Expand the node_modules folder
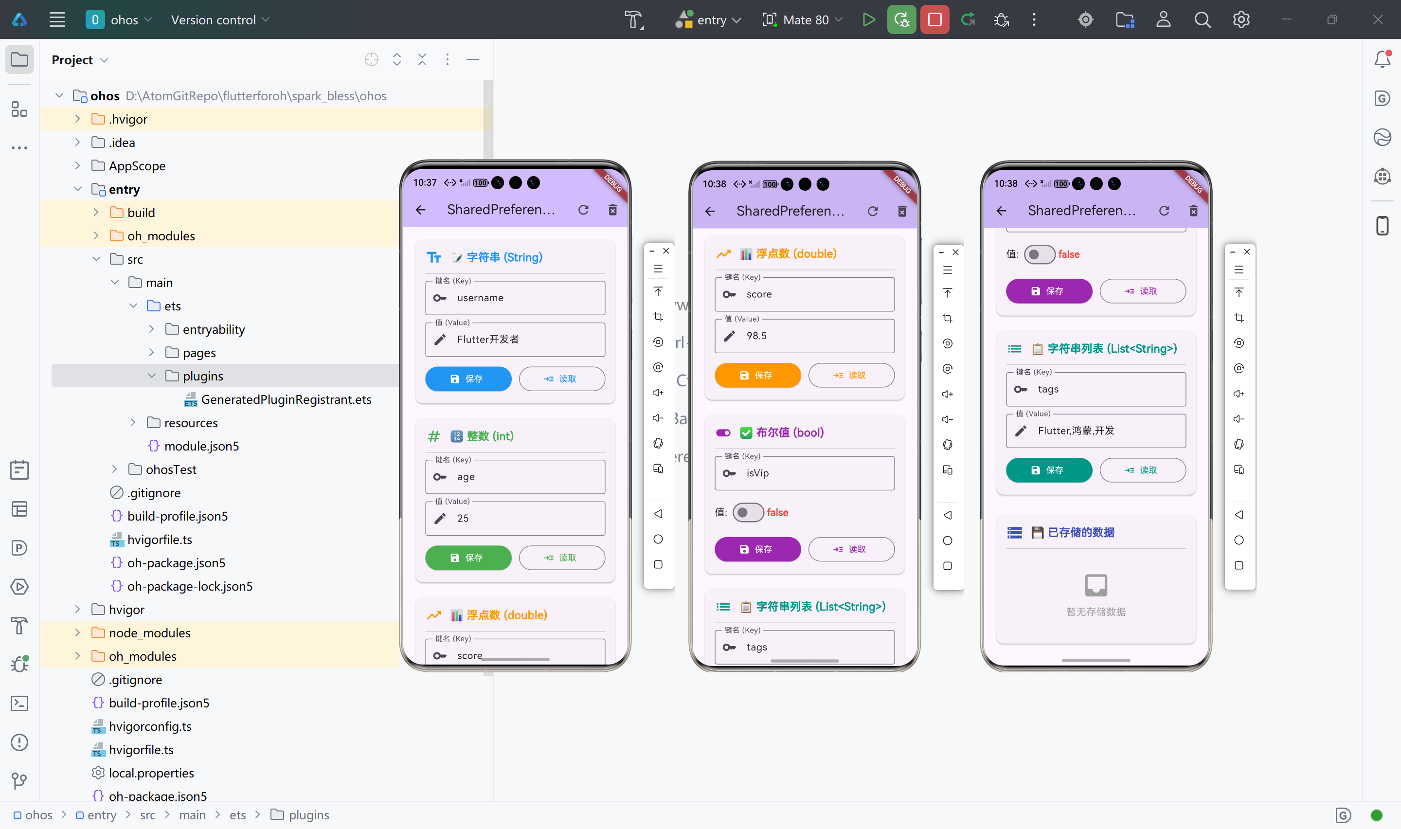The image size is (1401, 829). click(78, 633)
